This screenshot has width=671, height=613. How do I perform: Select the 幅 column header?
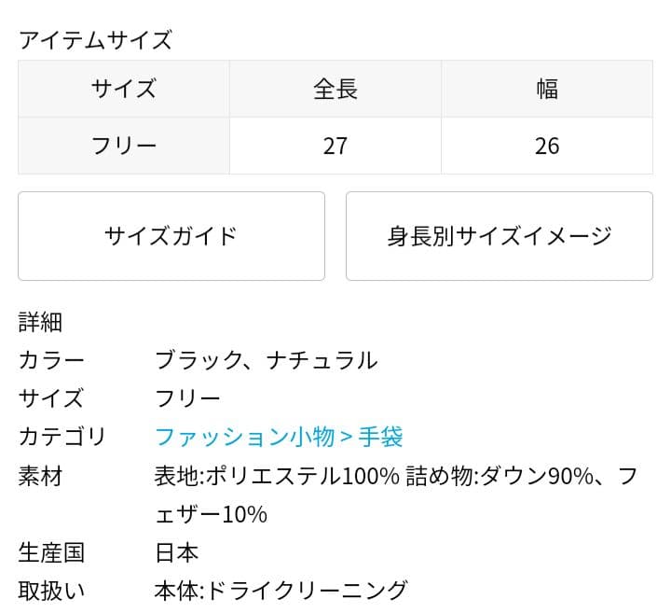(x=547, y=90)
